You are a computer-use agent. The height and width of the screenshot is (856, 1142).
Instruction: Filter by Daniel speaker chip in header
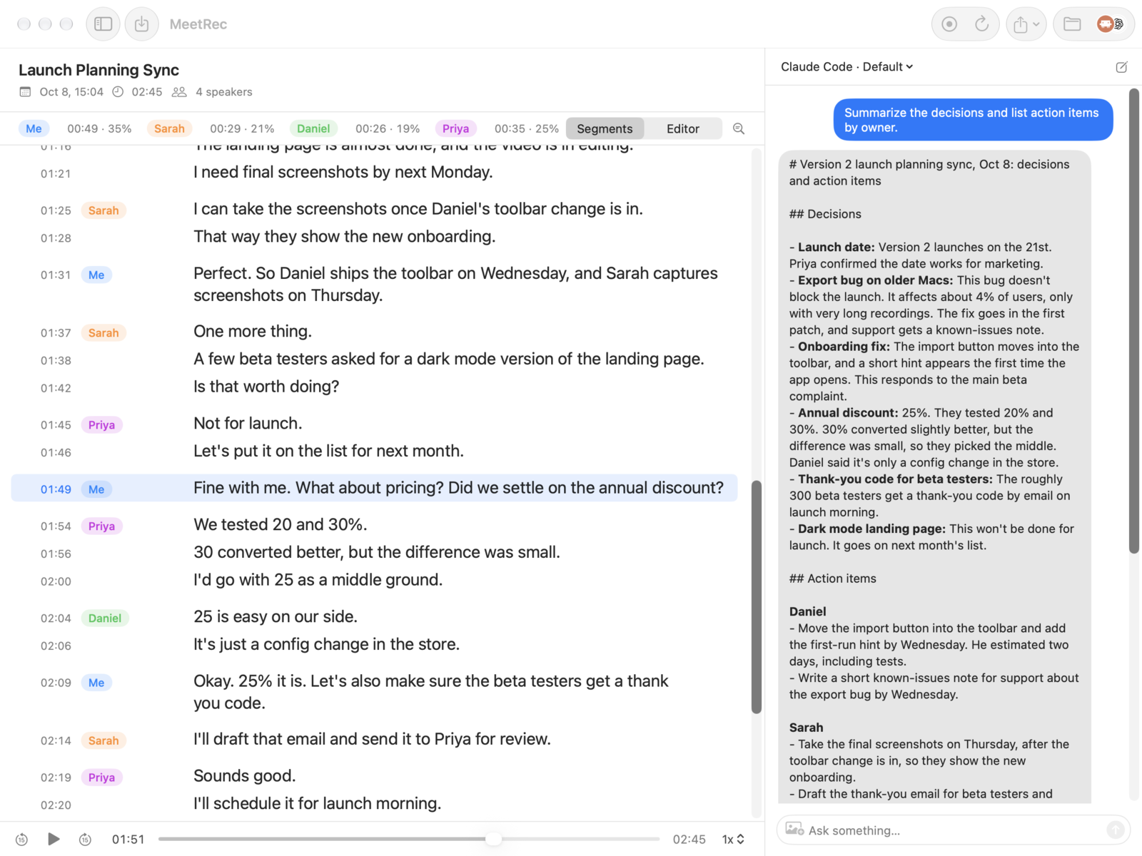(313, 128)
